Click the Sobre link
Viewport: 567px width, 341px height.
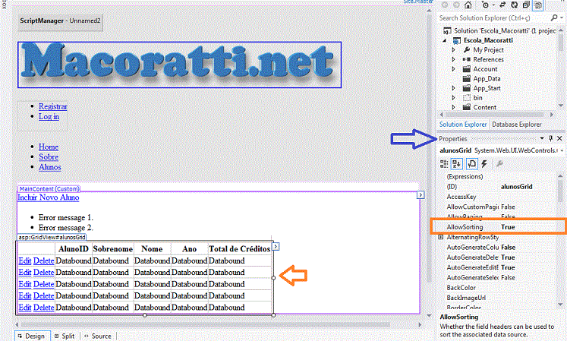tap(49, 157)
